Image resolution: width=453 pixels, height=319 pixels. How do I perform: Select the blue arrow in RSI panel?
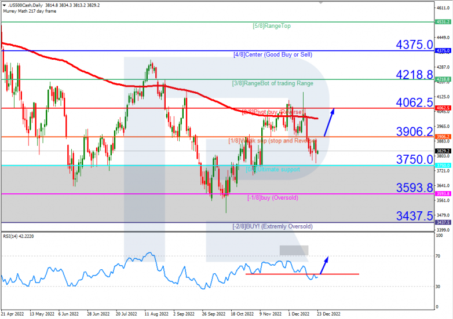tap(324, 265)
